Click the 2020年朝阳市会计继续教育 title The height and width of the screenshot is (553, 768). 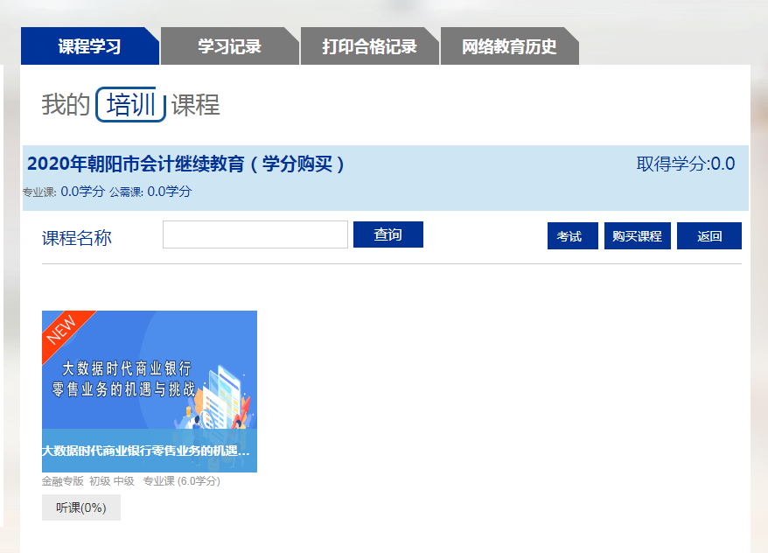[x=186, y=164]
